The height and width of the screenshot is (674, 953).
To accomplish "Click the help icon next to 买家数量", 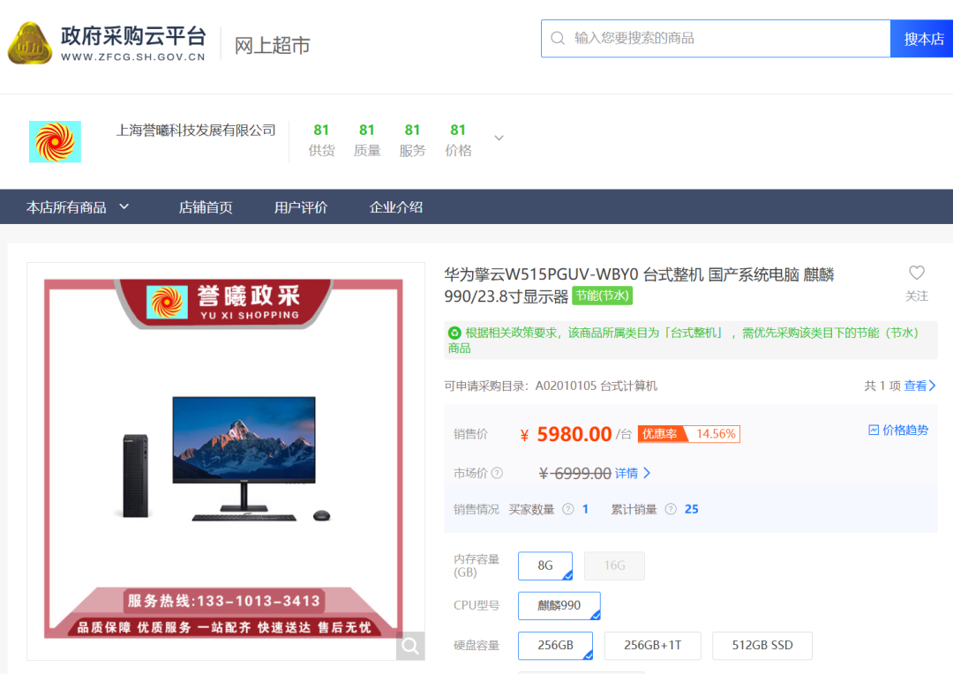I will 567,509.
